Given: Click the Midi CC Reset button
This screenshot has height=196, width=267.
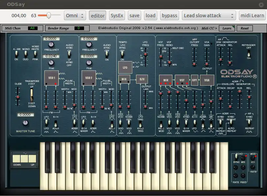Looking at the screenshot, I should pos(245,28).
